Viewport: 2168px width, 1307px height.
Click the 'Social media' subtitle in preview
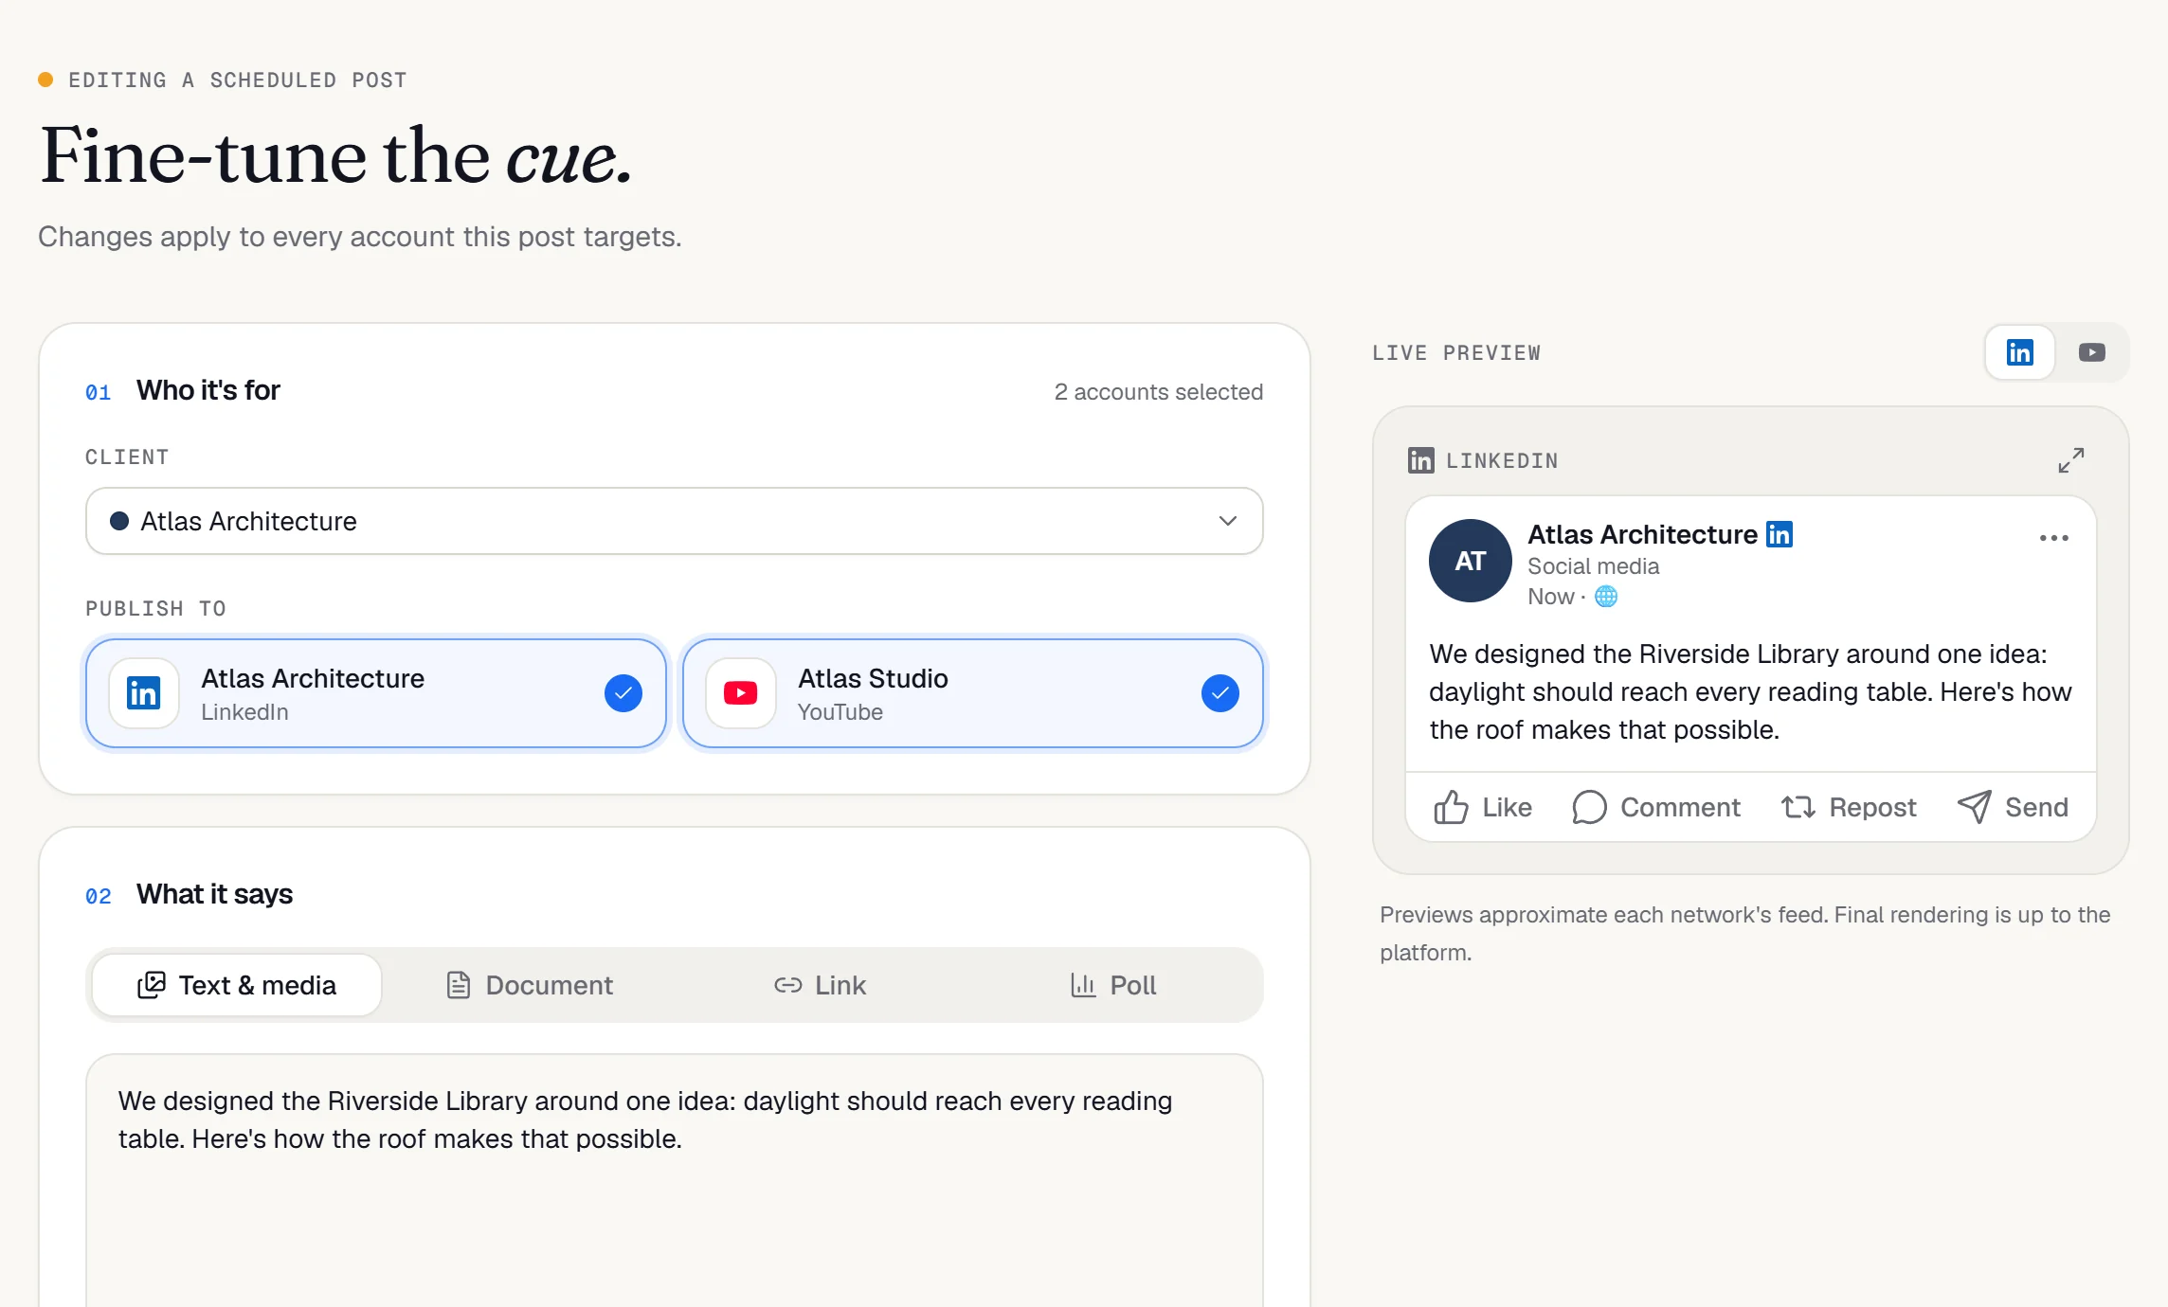1594,566
